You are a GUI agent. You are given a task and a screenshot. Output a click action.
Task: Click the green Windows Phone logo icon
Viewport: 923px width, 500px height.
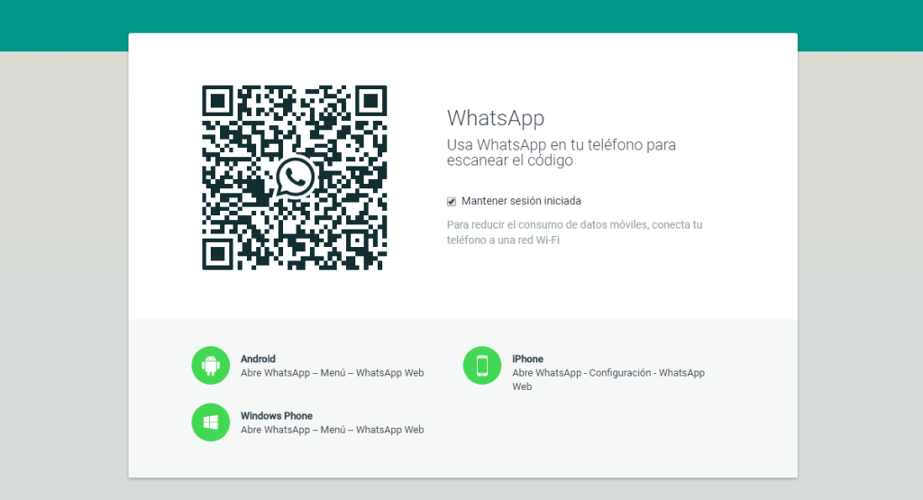[x=211, y=422]
